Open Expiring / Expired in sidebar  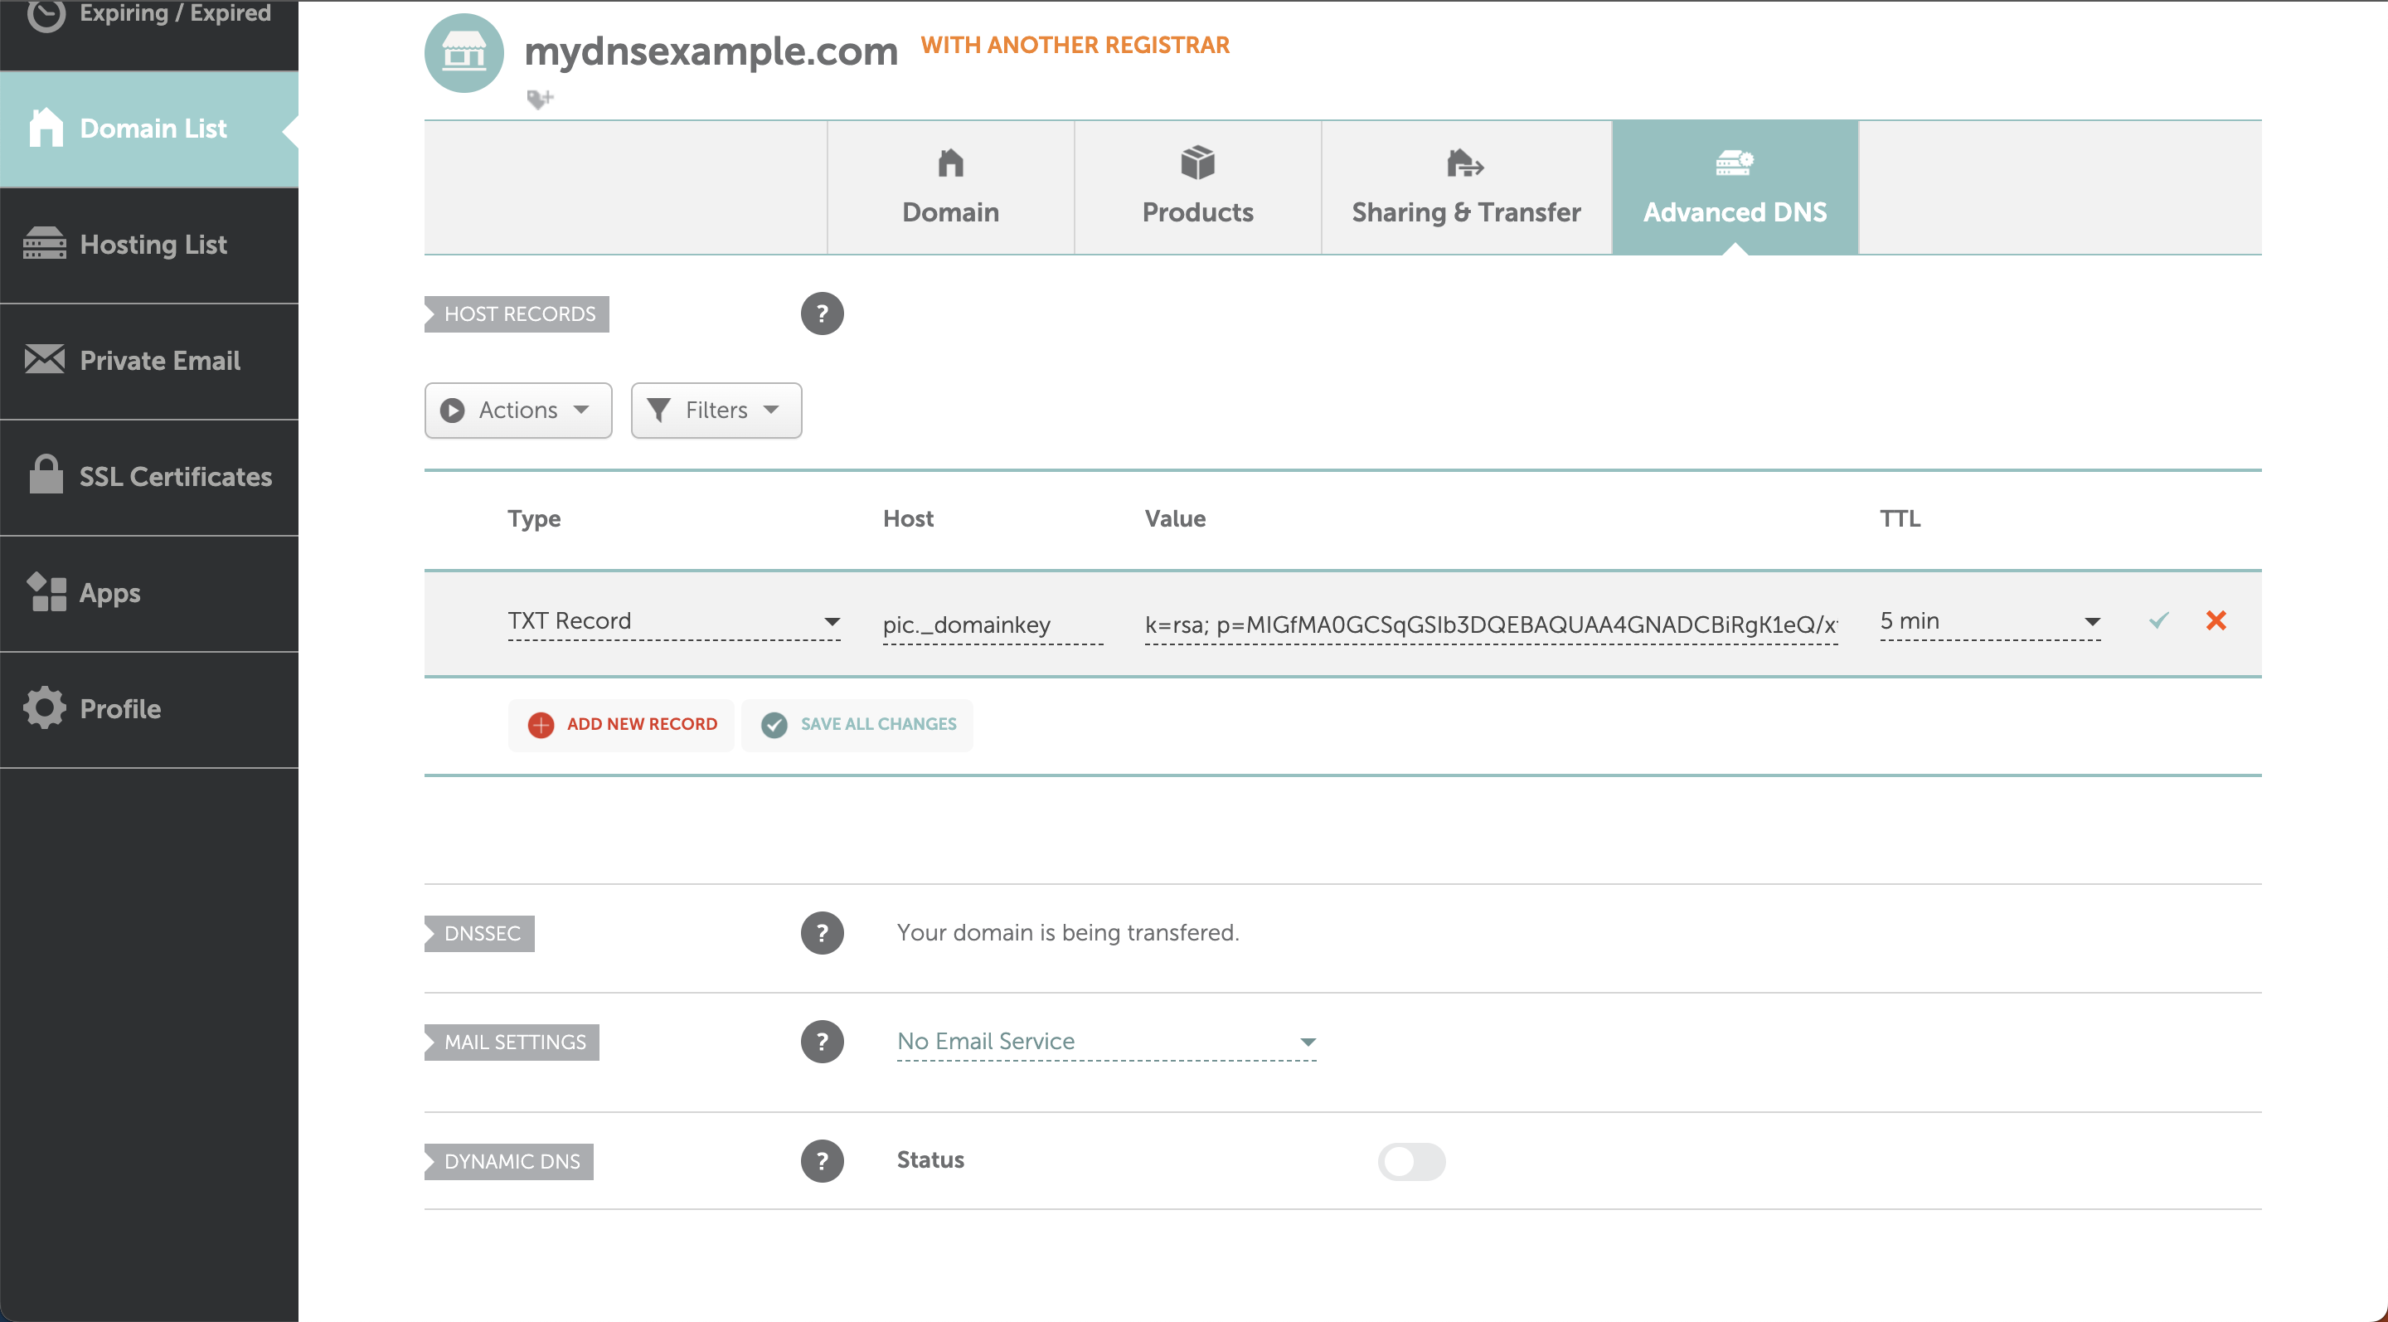coord(149,17)
